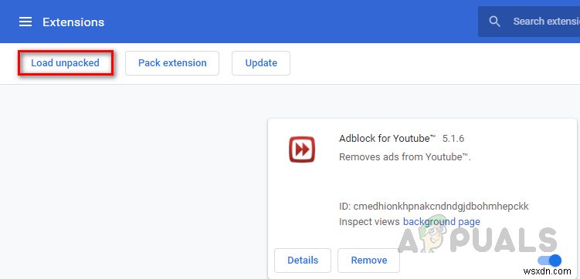Open Details for Adblock for Youtube

[303, 261]
